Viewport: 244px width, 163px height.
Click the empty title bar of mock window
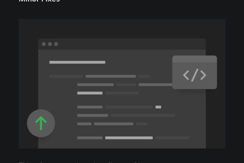[x=122, y=44]
